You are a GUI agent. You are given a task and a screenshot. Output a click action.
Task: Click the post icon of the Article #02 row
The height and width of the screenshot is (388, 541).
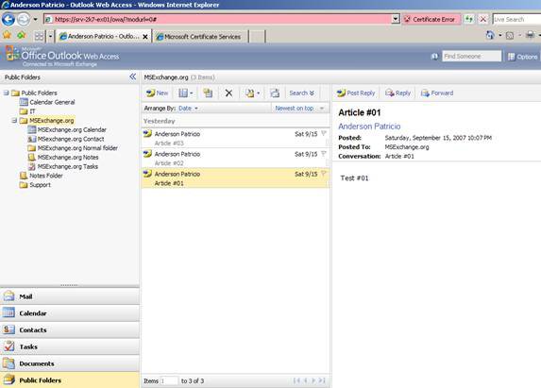pyautogui.click(x=147, y=154)
